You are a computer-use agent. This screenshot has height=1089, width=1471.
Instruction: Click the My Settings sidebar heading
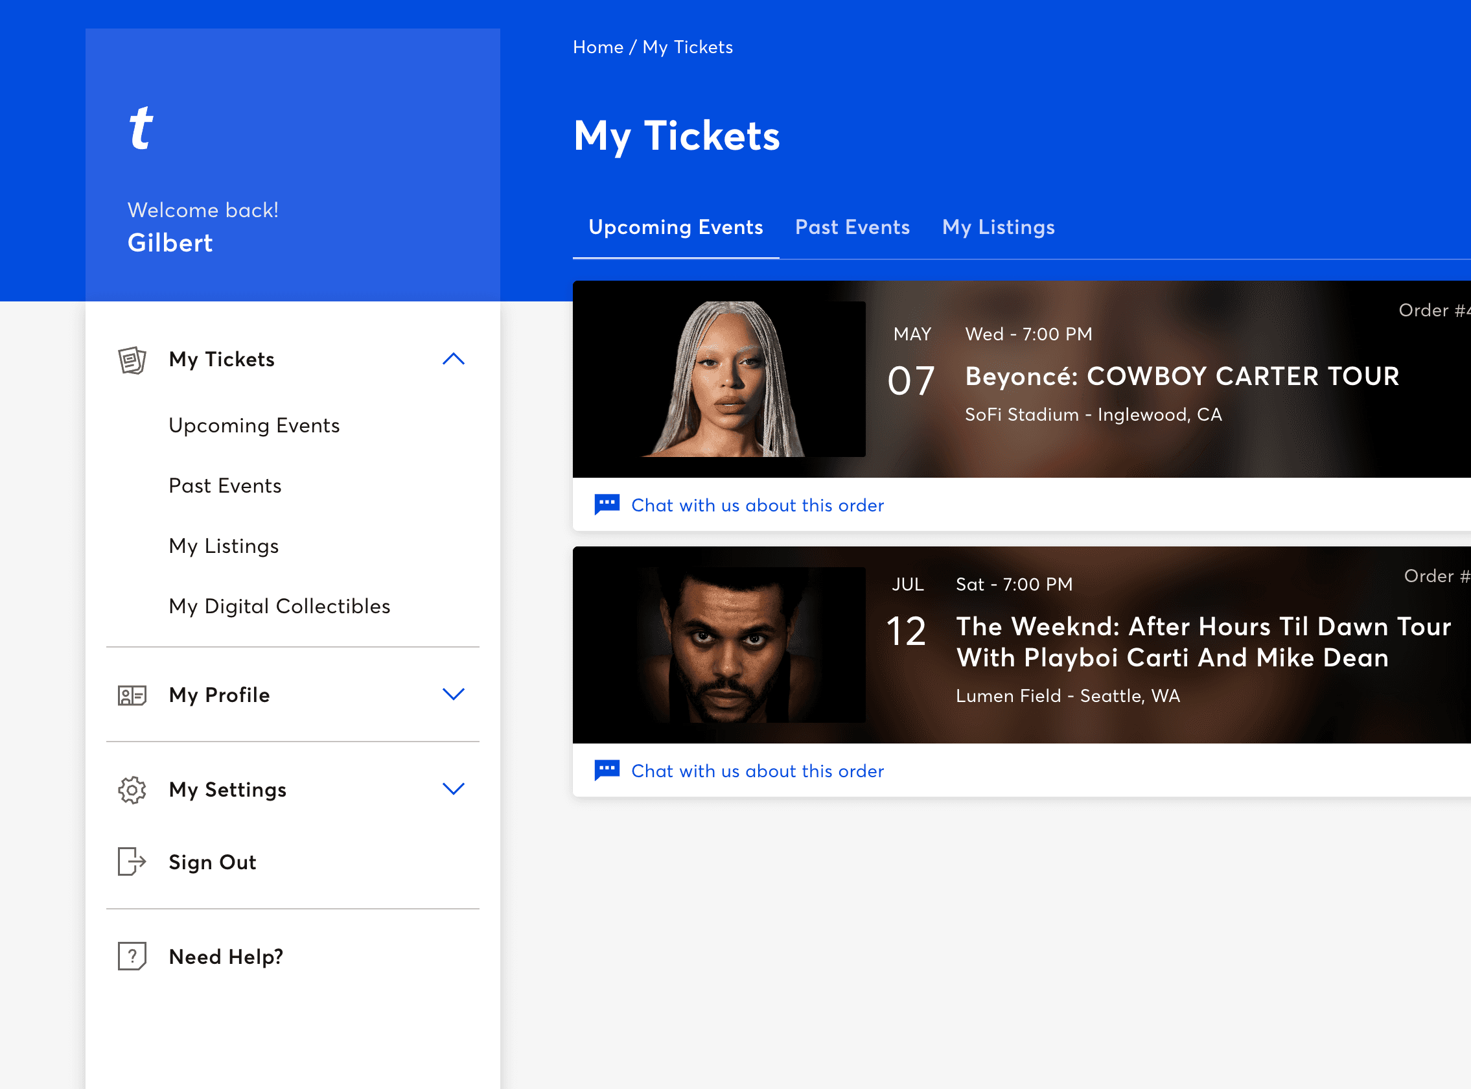[227, 790]
